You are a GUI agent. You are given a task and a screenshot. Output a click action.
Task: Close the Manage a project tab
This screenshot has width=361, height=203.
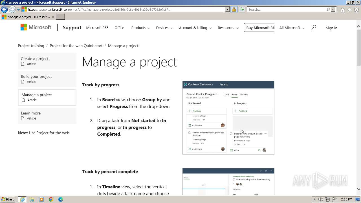click(53, 17)
